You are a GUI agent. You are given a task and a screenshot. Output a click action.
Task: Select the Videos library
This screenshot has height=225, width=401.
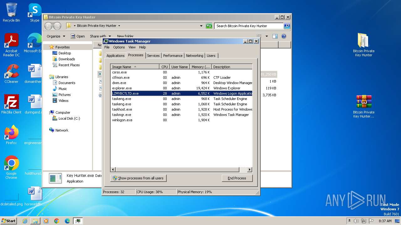tap(63, 101)
